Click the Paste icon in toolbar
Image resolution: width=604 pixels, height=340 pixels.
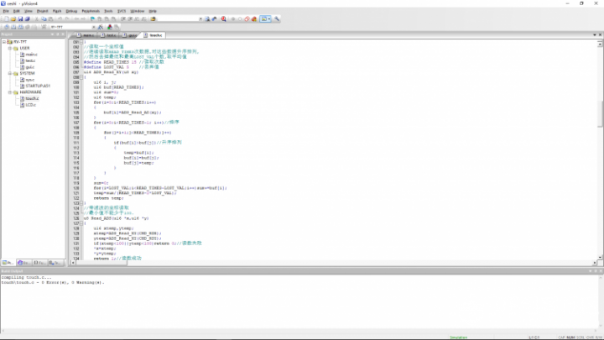pos(50,18)
